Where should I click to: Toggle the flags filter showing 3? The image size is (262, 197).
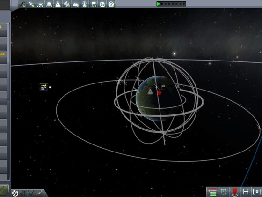coord(94,4)
